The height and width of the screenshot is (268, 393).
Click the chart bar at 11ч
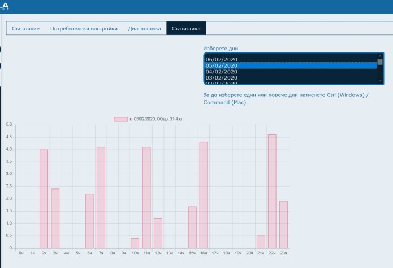pyautogui.click(x=146, y=197)
